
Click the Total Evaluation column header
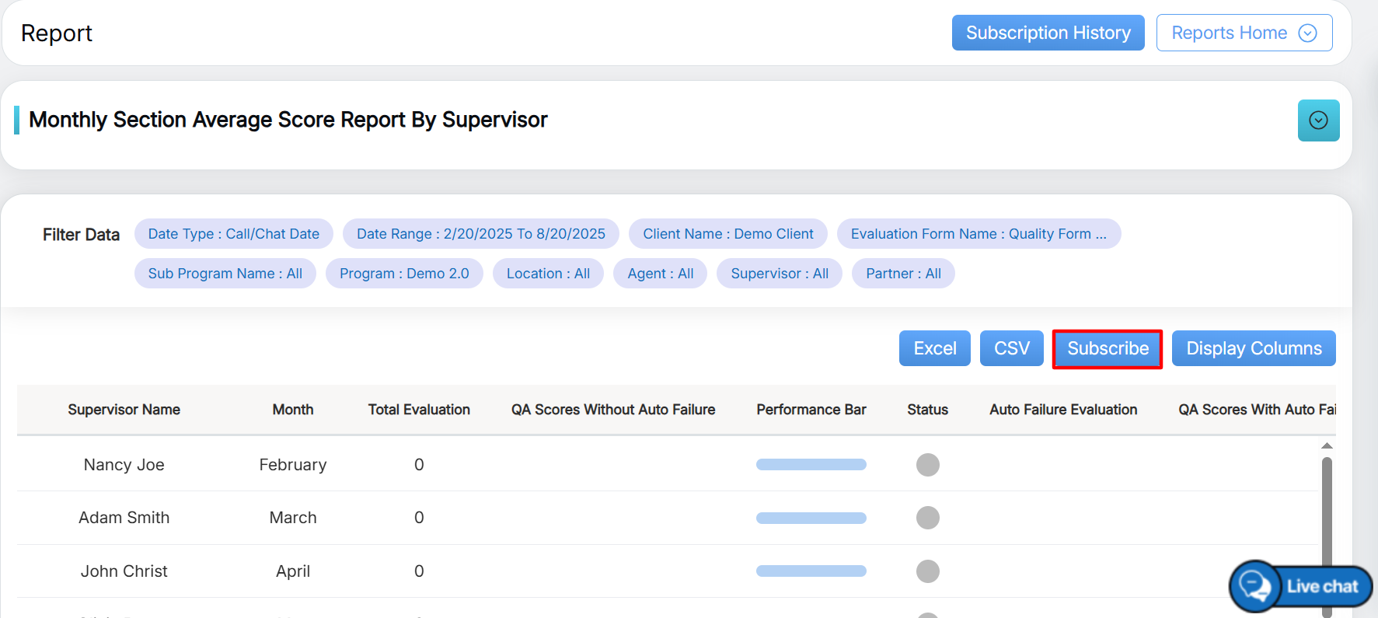click(x=419, y=410)
